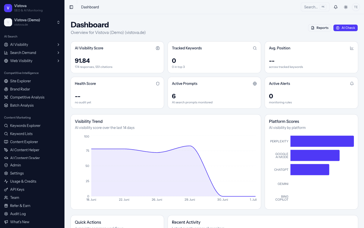Click '174 responses, 551 citations' text
This screenshot has width=364, height=228.
pos(94,67)
